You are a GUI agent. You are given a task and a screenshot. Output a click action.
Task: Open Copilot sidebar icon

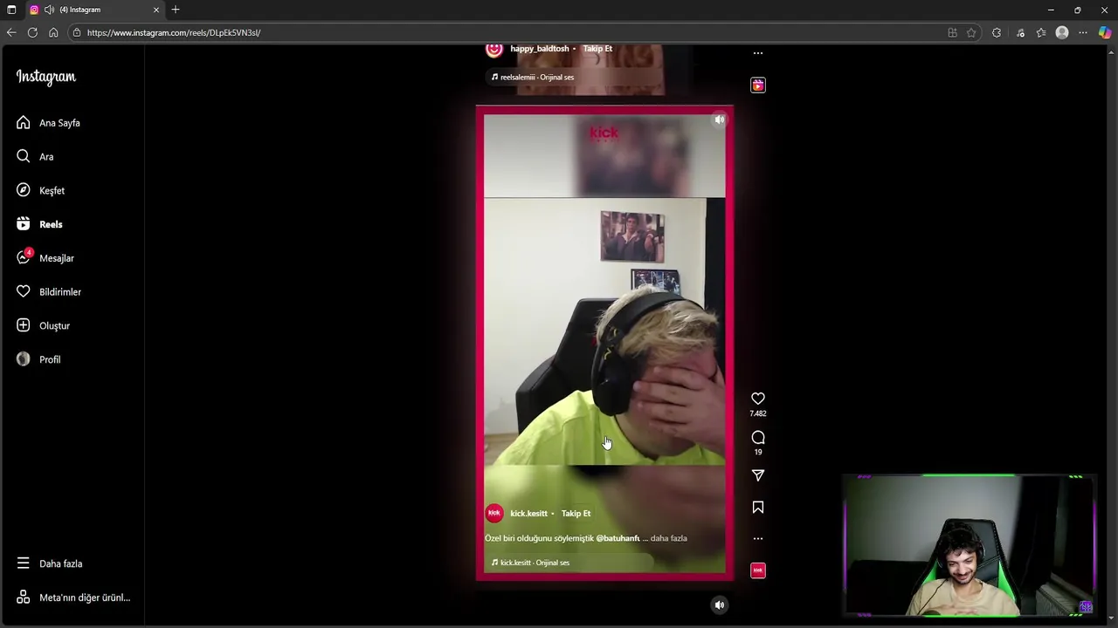click(x=1105, y=32)
